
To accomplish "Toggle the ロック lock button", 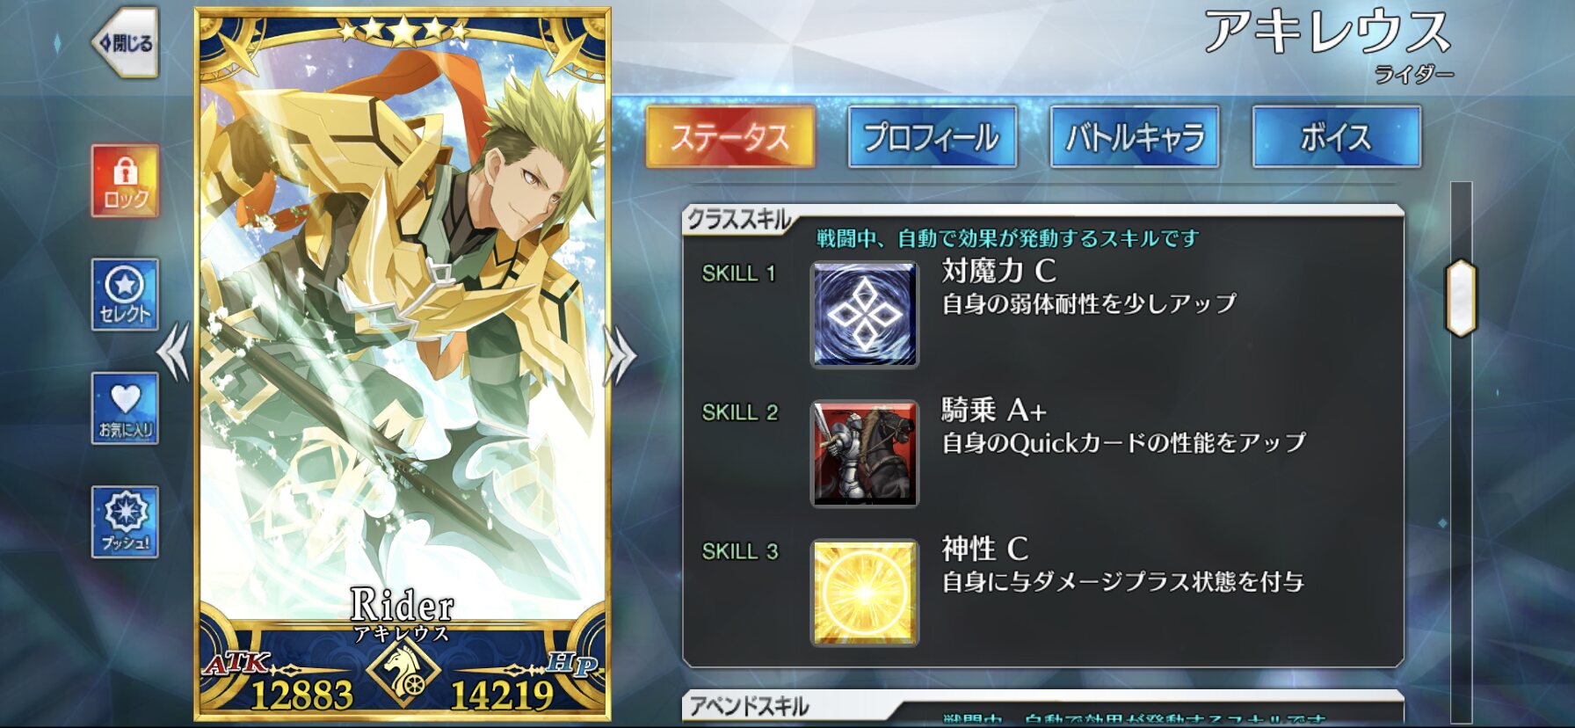I will click(x=125, y=180).
